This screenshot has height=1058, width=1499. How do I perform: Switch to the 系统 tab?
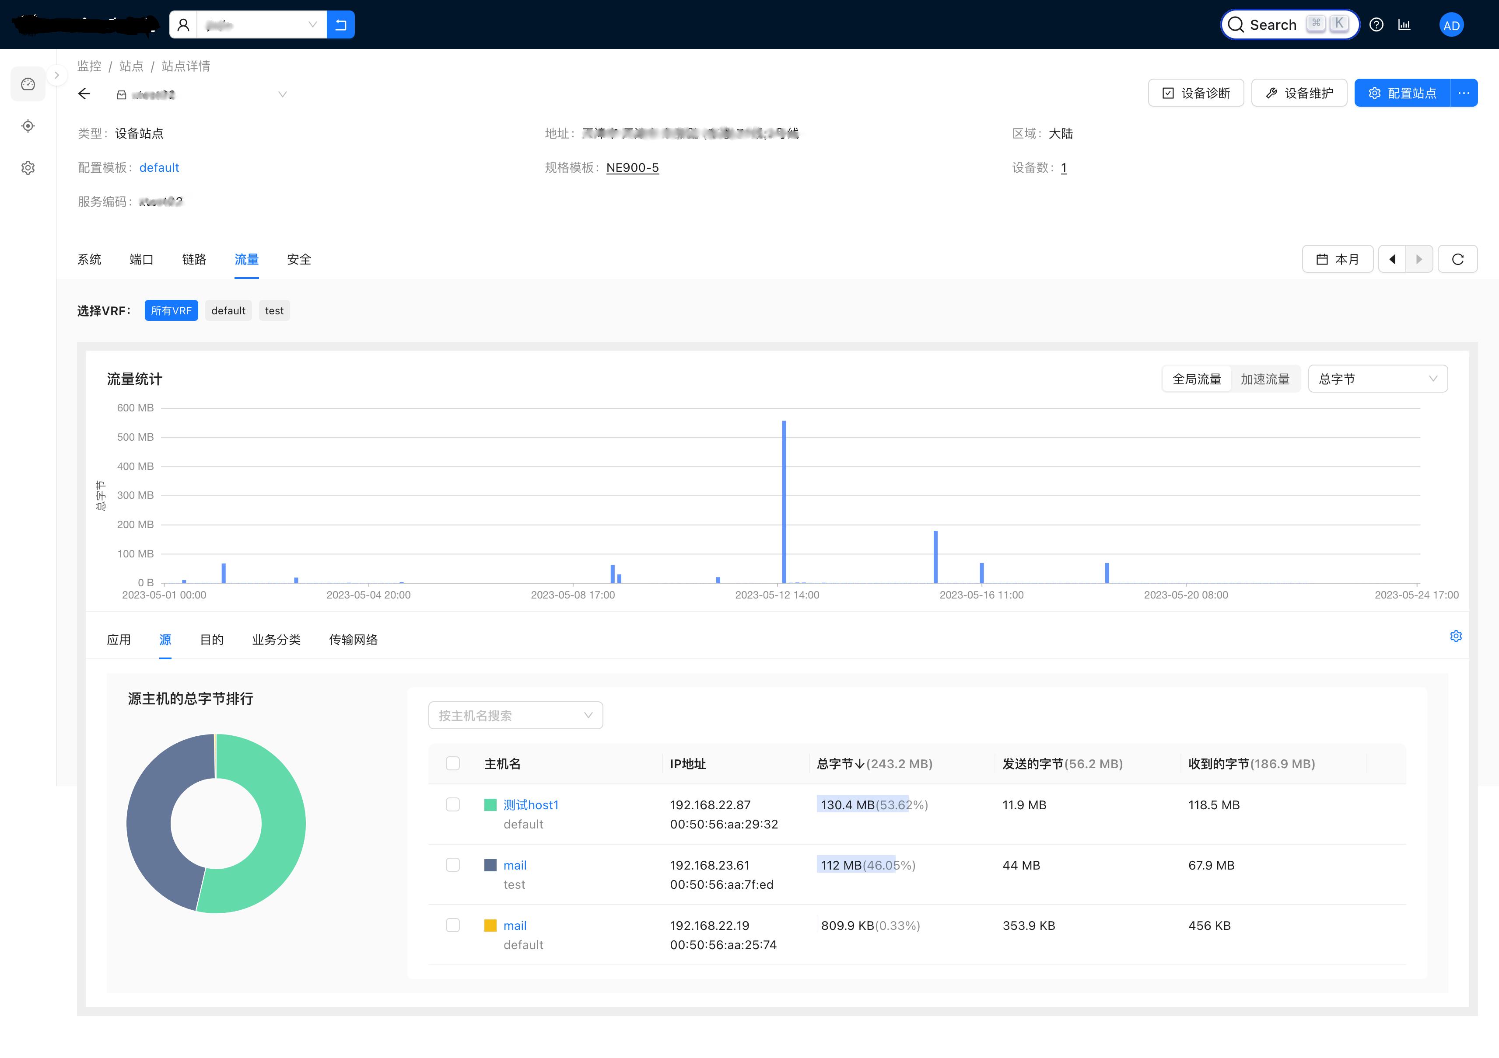point(89,260)
